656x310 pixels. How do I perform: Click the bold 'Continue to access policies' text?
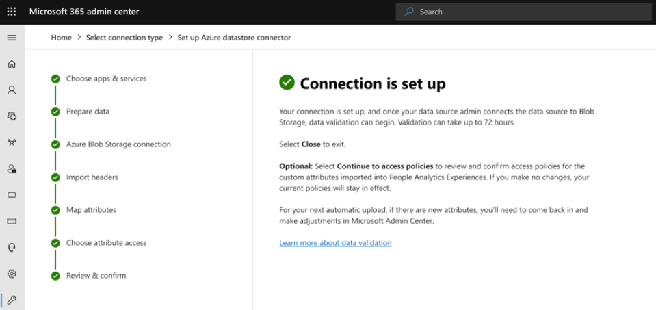[x=385, y=166]
